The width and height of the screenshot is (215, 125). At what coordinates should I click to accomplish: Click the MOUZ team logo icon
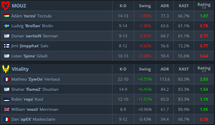coord(5,6)
